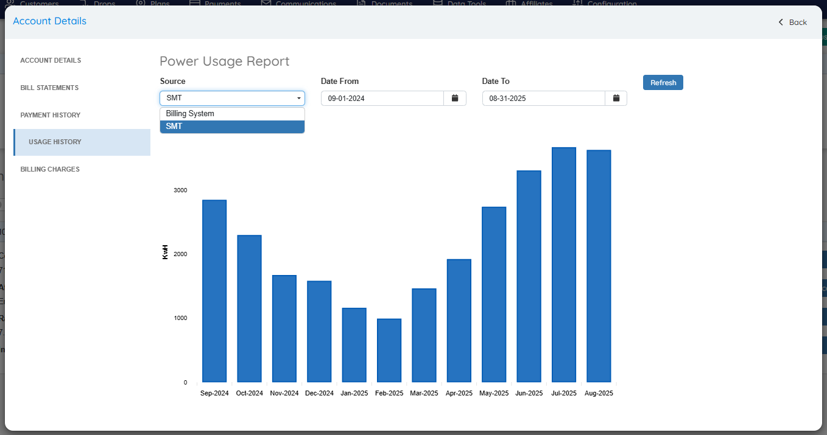Select the Sep-2024 bar in chart

coord(214,291)
